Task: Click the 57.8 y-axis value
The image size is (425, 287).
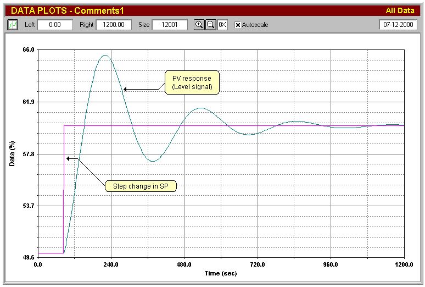Action: pyautogui.click(x=29, y=154)
